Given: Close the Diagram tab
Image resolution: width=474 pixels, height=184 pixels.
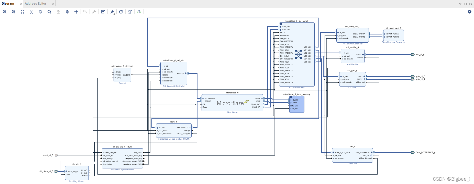Looking at the screenshot, I should 21,4.
